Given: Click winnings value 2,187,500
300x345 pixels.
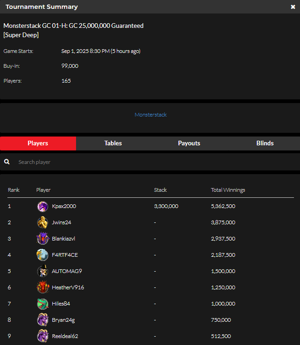Looking at the screenshot, I should pos(223,255).
